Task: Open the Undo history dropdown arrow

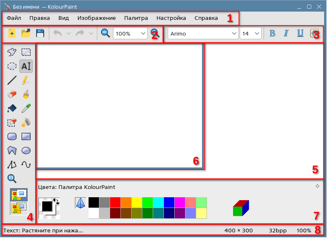Action: [x=69, y=33]
